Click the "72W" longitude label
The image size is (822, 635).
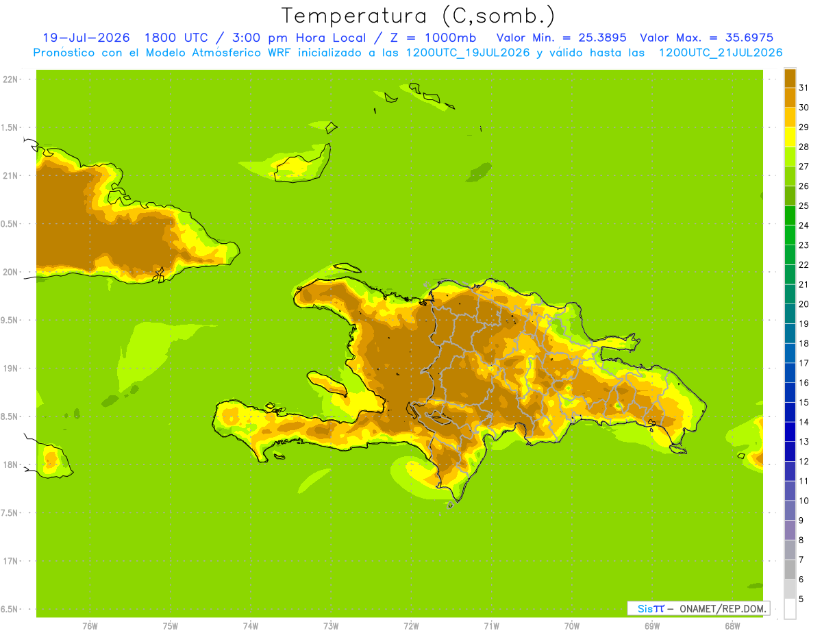tap(411, 625)
